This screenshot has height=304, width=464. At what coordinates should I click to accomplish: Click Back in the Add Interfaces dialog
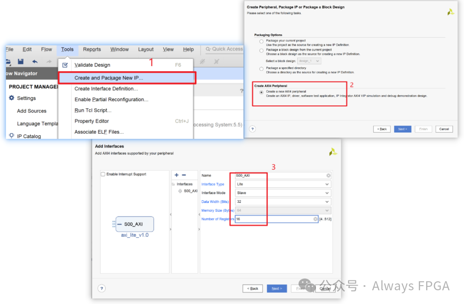253,288
